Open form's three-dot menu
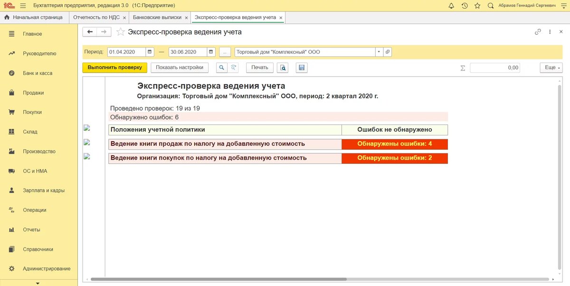570x286 pixels. click(x=550, y=32)
